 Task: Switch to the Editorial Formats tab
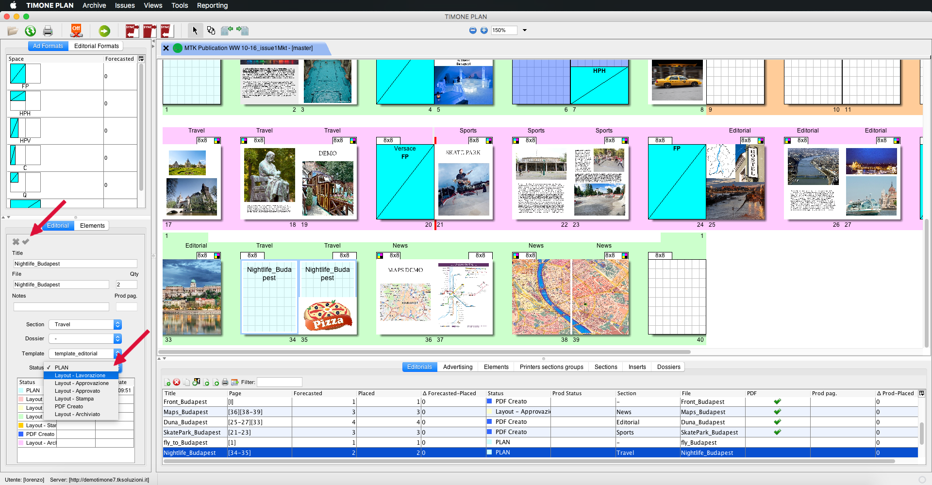pos(96,46)
